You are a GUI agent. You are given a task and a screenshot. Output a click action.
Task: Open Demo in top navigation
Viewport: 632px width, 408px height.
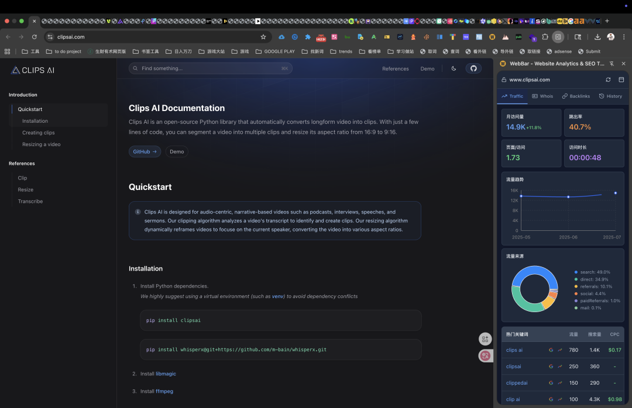point(427,69)
